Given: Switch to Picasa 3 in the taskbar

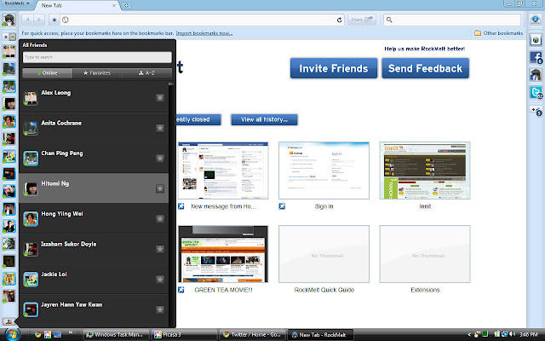Looking at the screenshot, I should [x=184, y=335].
